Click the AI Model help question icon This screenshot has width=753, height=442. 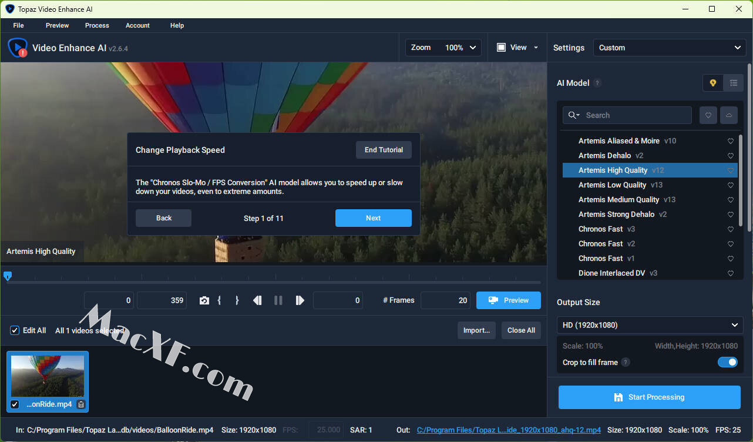597,83
